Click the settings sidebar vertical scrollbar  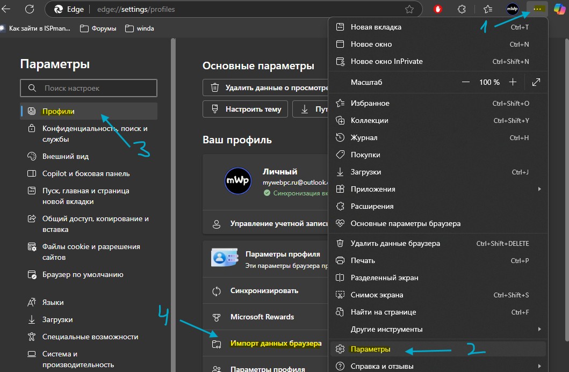tap(173, 205)
